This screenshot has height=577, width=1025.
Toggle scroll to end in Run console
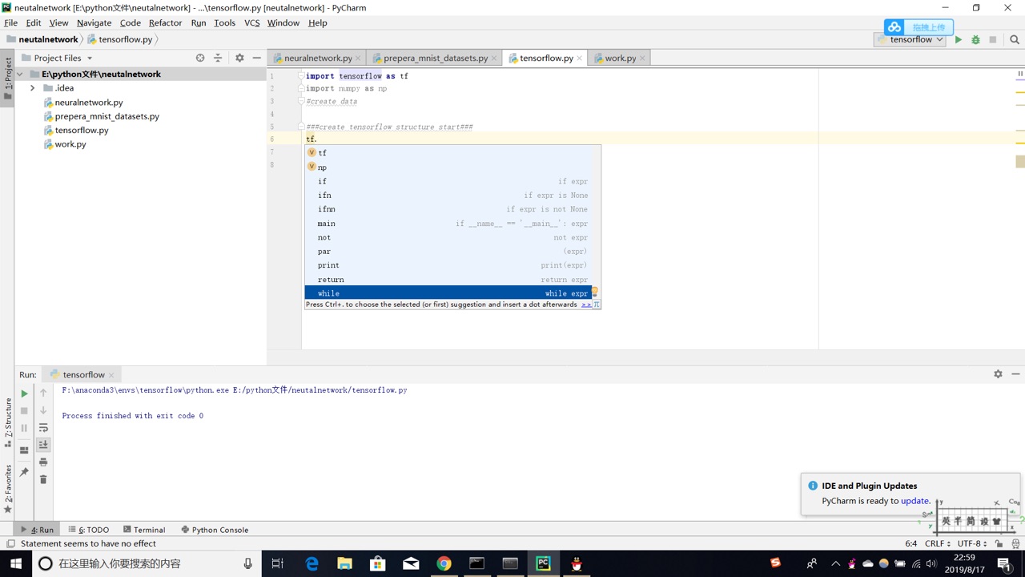tap(43, 444)
